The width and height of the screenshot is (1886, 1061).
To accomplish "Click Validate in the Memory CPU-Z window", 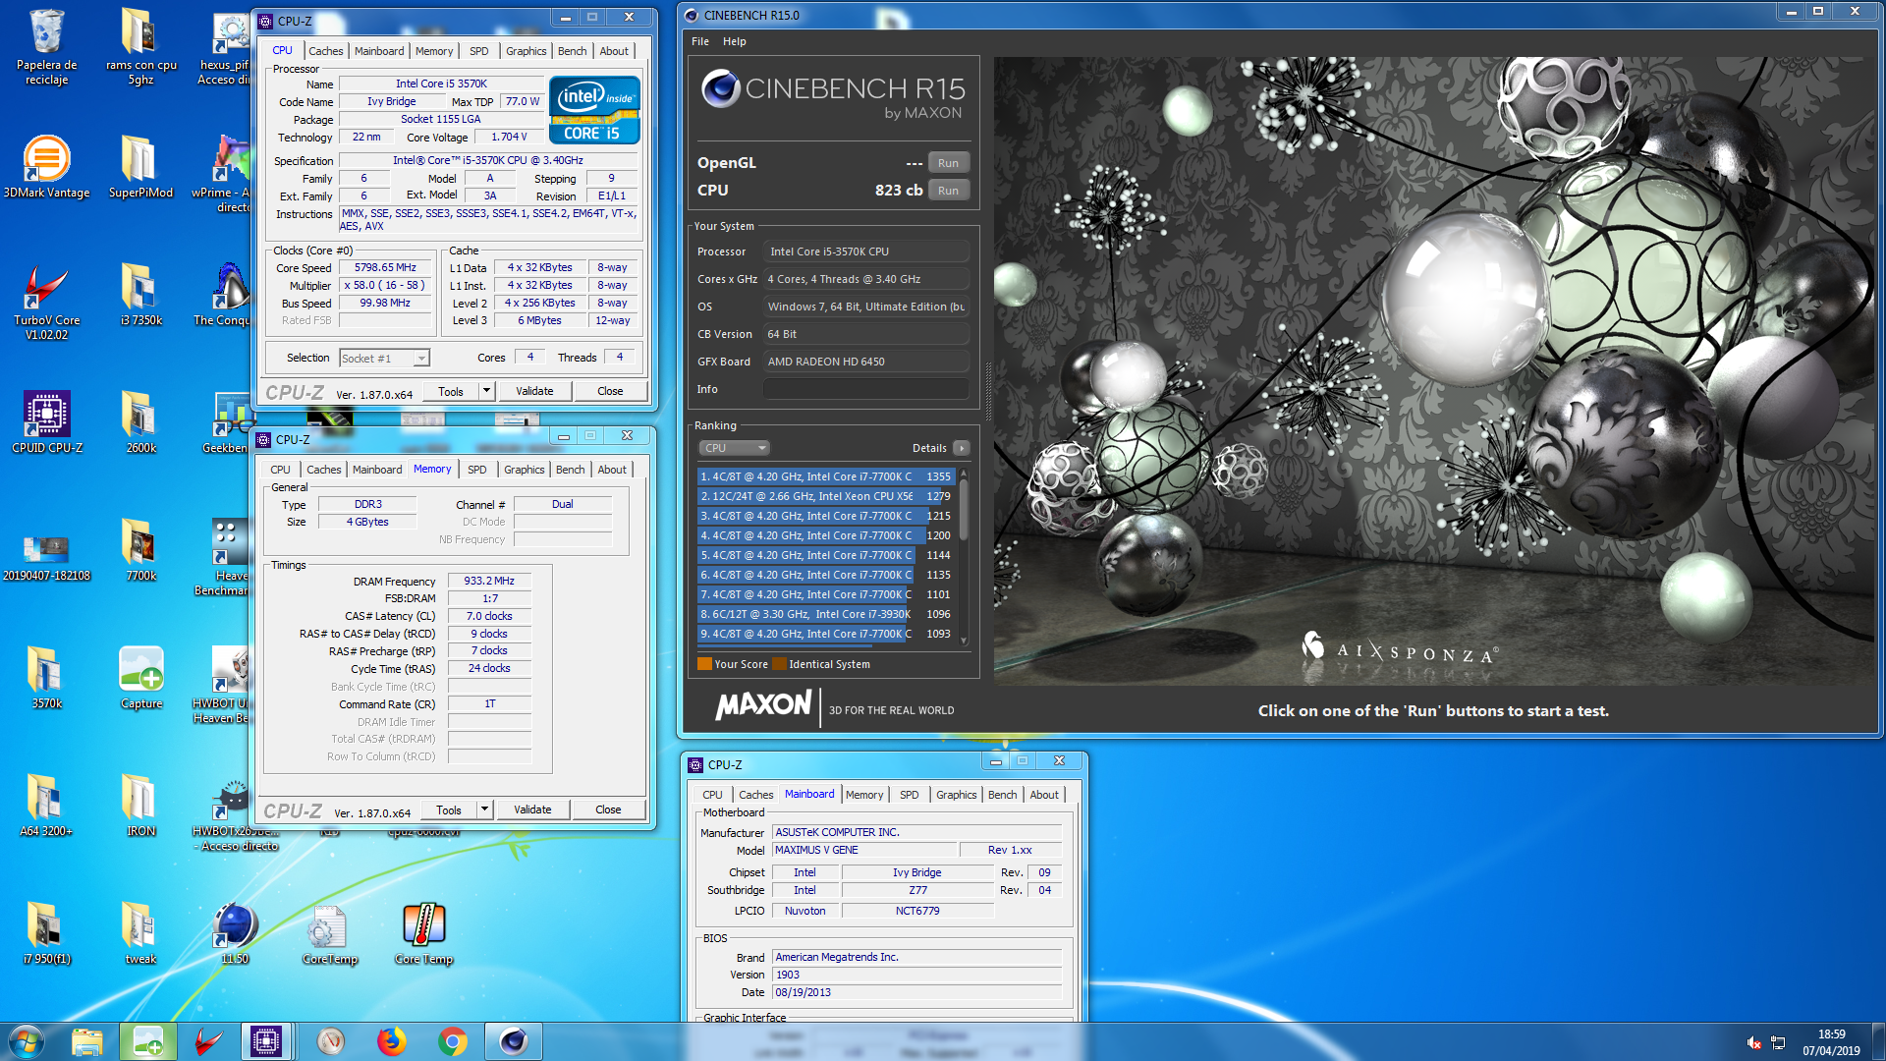I will 532,810.
